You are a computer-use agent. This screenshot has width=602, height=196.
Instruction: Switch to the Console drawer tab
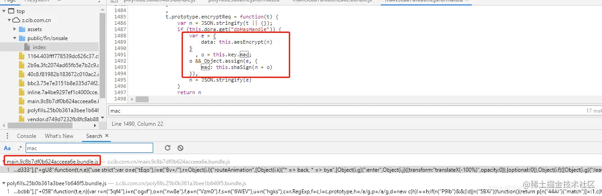26,136
